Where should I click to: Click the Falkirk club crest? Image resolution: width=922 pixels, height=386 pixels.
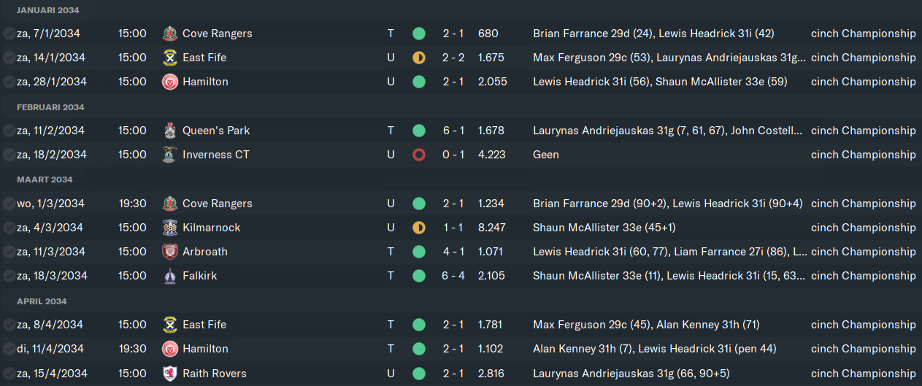pyautogui.click(x=169, y=276)
